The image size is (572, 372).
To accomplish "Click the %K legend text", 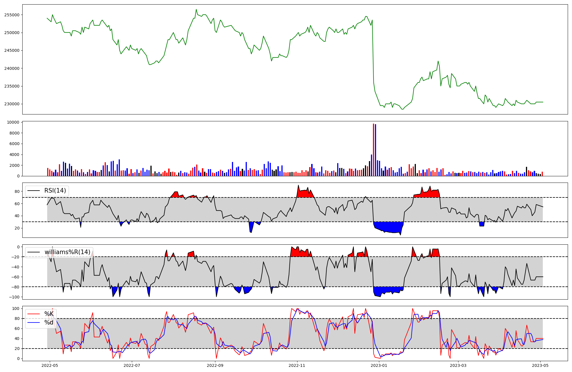I will coord(49,314).
